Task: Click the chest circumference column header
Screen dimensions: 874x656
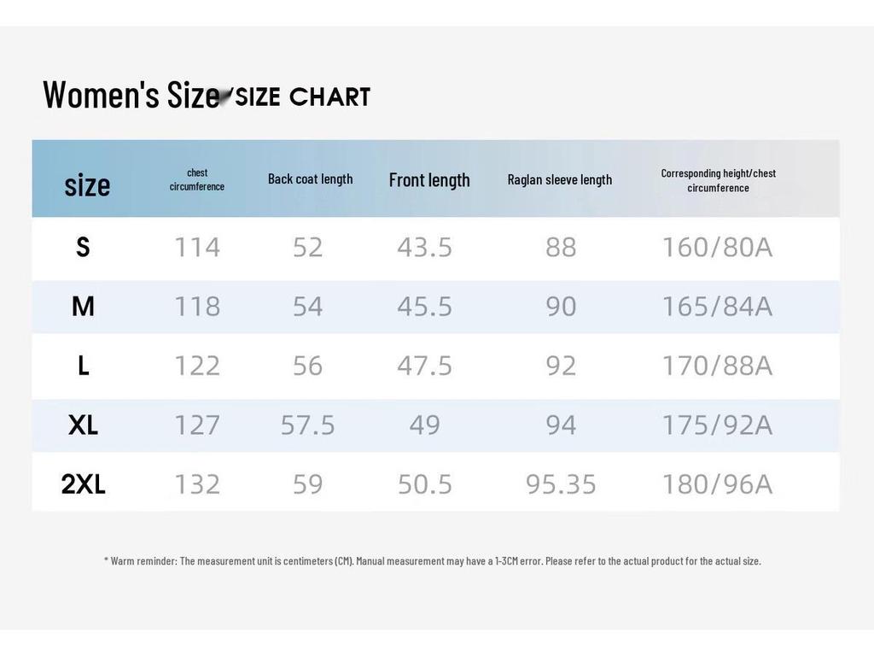Action: tap(197, 179)
